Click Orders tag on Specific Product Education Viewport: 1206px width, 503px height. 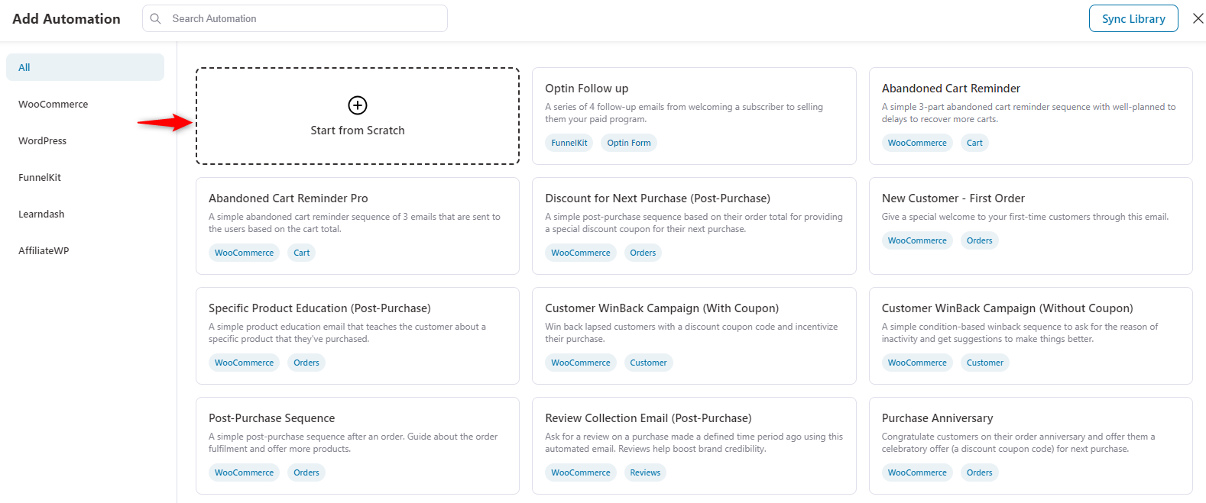[306, 363]
